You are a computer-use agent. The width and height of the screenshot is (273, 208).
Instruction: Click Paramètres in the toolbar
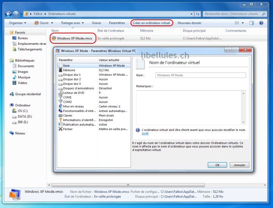pos(117,23)
